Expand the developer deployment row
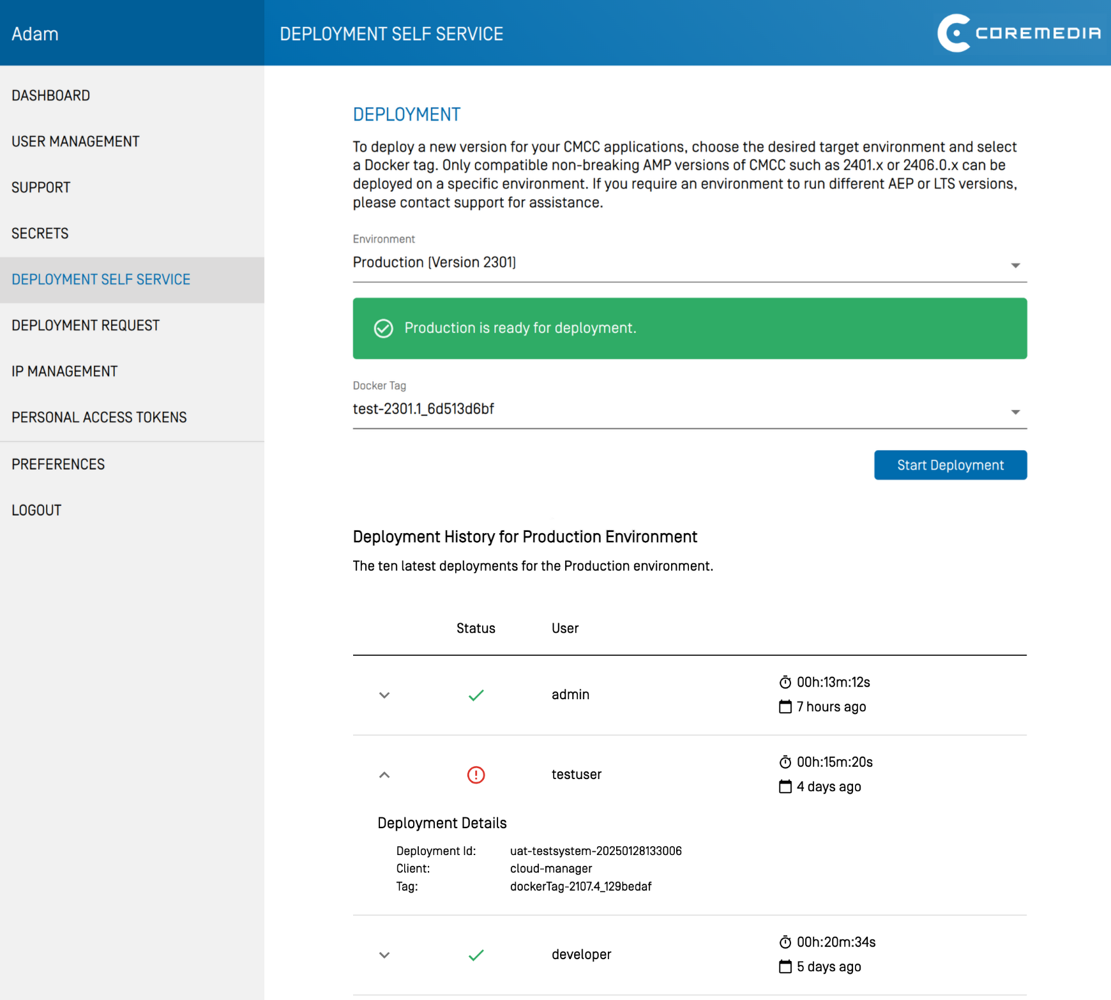The image size is (1111, 1000). click(384, 955)
